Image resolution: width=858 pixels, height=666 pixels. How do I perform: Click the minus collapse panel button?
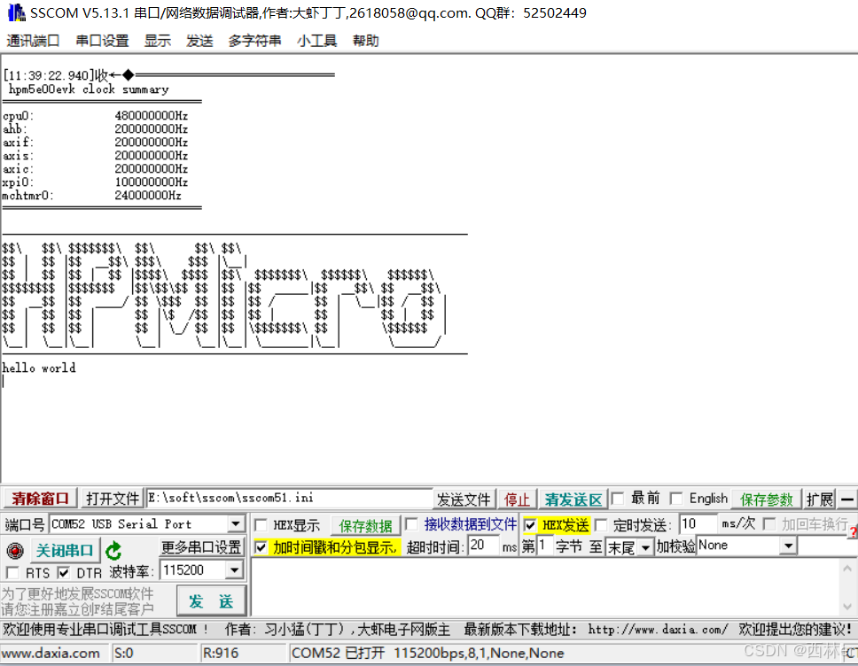point(847,499)
